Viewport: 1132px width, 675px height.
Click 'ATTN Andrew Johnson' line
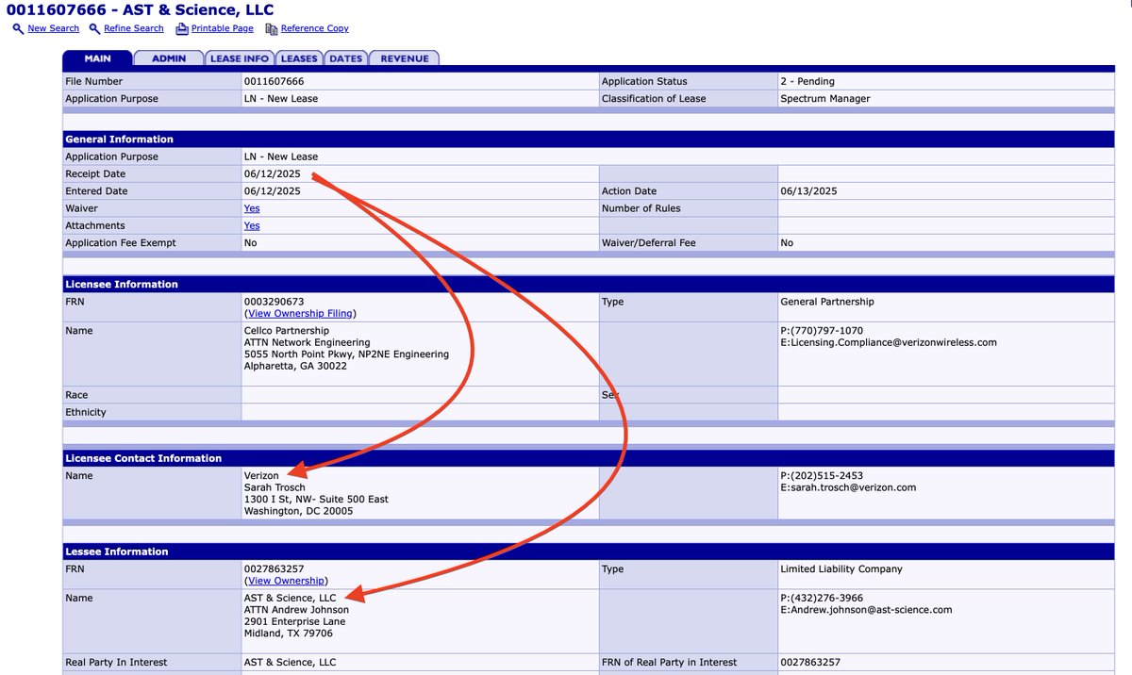[296, 610]
